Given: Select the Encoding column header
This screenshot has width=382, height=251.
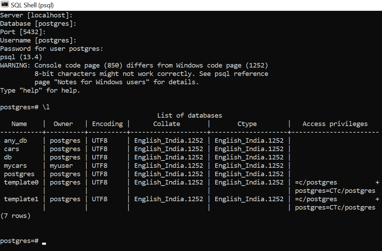Looking at the screenshot, I should [x=107, y=124].
